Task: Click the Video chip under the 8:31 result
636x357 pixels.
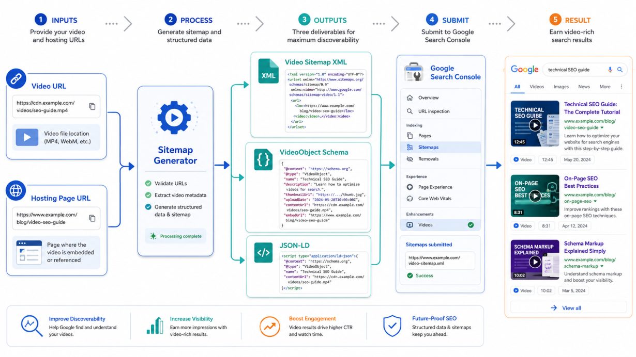Action: pos(523,225)
